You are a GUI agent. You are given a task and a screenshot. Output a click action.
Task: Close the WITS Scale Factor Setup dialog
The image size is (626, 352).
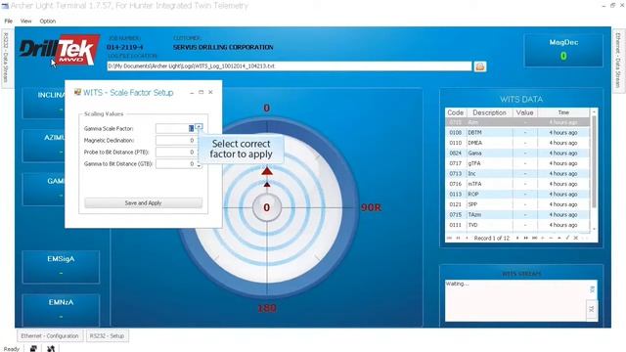210,92
